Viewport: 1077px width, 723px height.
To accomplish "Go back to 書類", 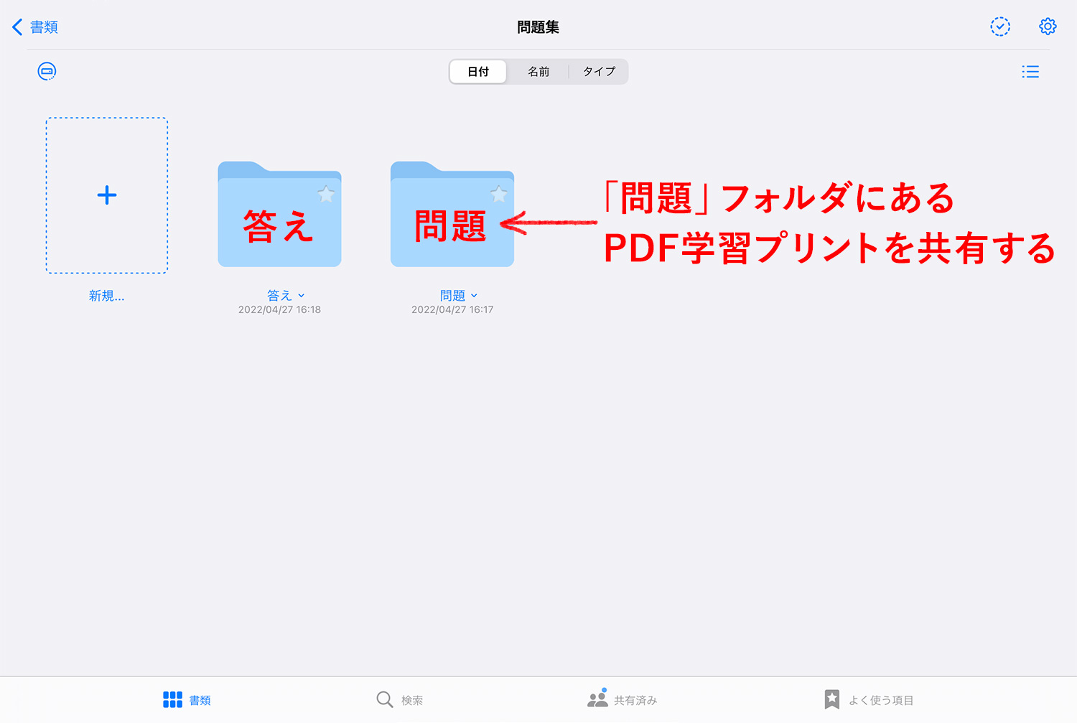I will click(35, 27).
